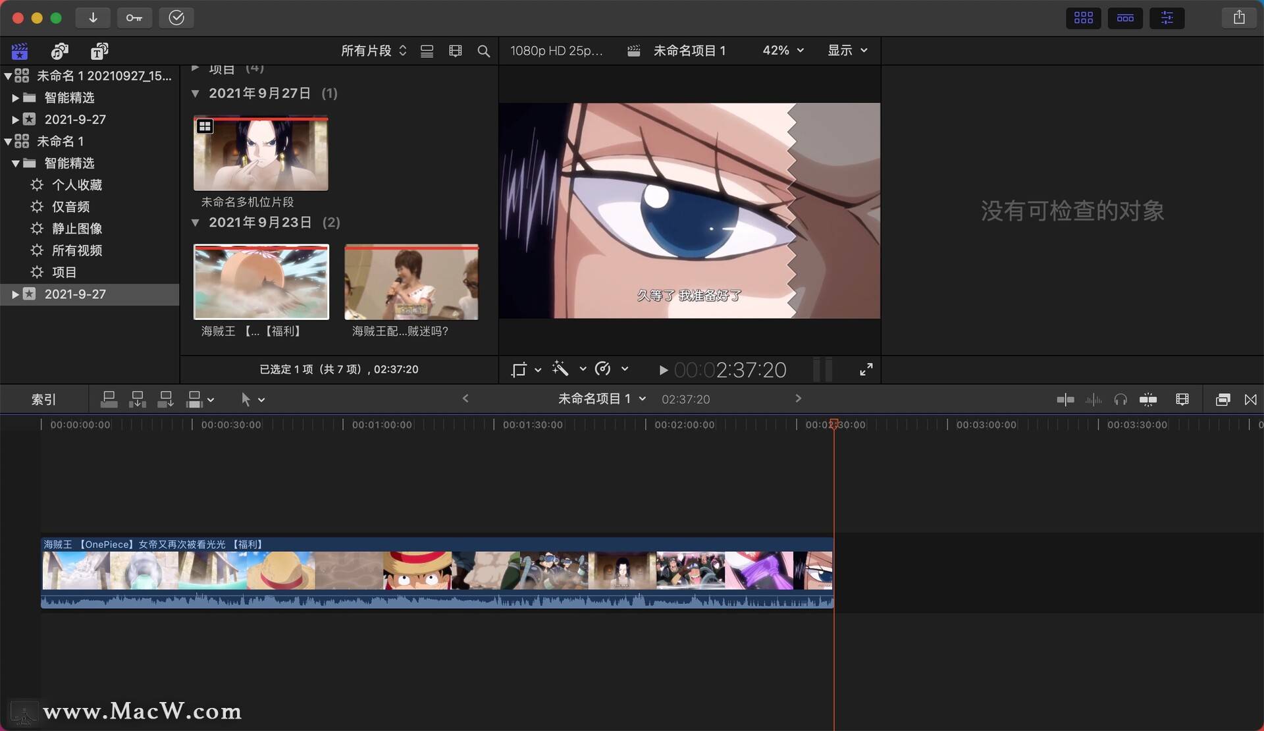Expand the partially visible 项目 group
Image resolution: width=1264 pixels, height=731 pixels.
click(x=195, y=68)
